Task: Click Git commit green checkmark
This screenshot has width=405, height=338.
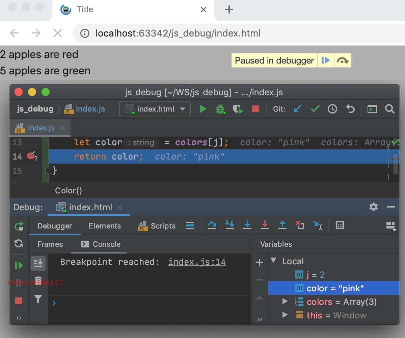Action: (315, 109)
